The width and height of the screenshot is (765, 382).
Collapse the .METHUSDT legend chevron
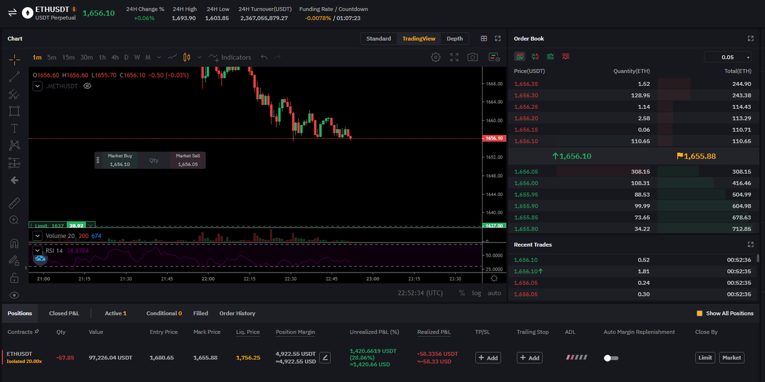[x=38, y=85]
